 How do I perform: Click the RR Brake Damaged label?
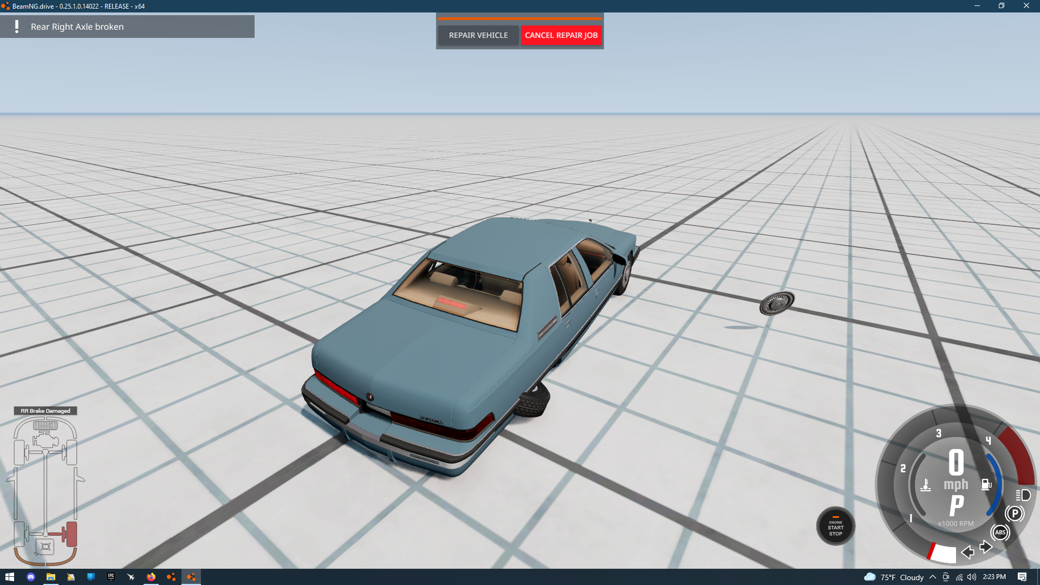tap(45, 411)
